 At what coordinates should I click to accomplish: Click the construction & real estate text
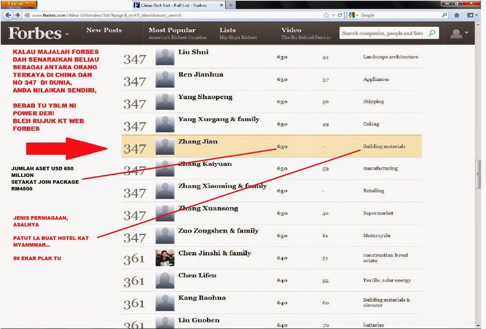(385, 258)
